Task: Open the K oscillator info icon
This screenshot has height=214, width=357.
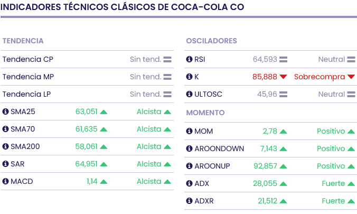Action: pos(190,77)
